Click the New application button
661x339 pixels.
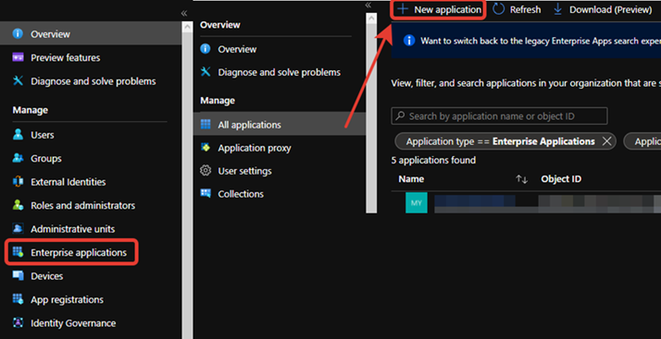click(x=439, y=9)
